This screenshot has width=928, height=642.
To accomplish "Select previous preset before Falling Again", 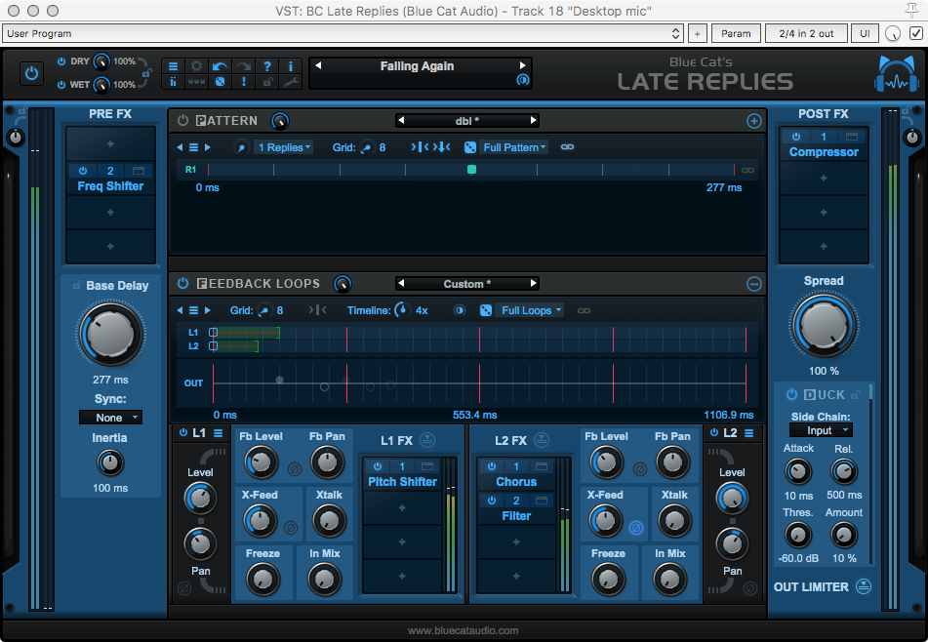I will 318,65.
